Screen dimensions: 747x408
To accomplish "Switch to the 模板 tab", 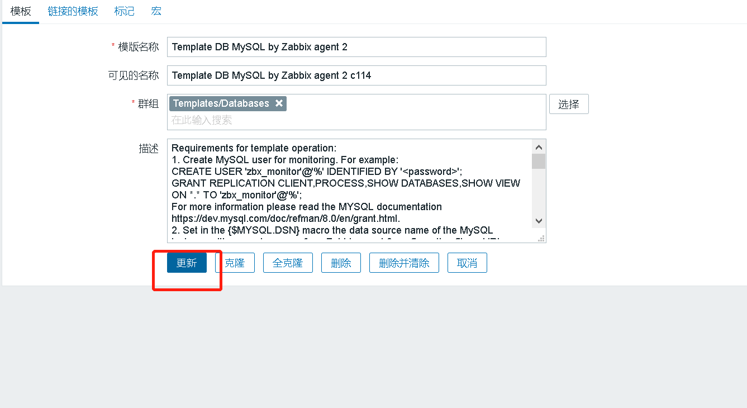I will pyautogui.click(x=21, y=11).
